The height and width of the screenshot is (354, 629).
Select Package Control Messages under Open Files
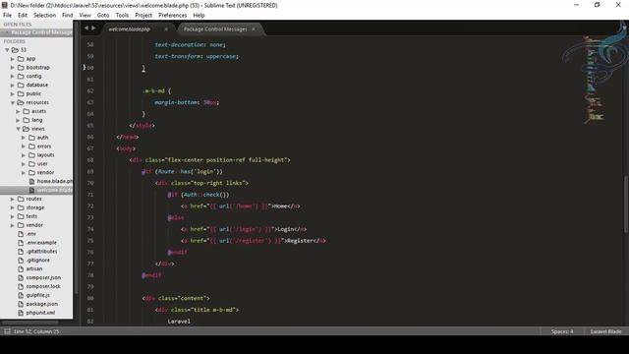[x=41, y=32]
